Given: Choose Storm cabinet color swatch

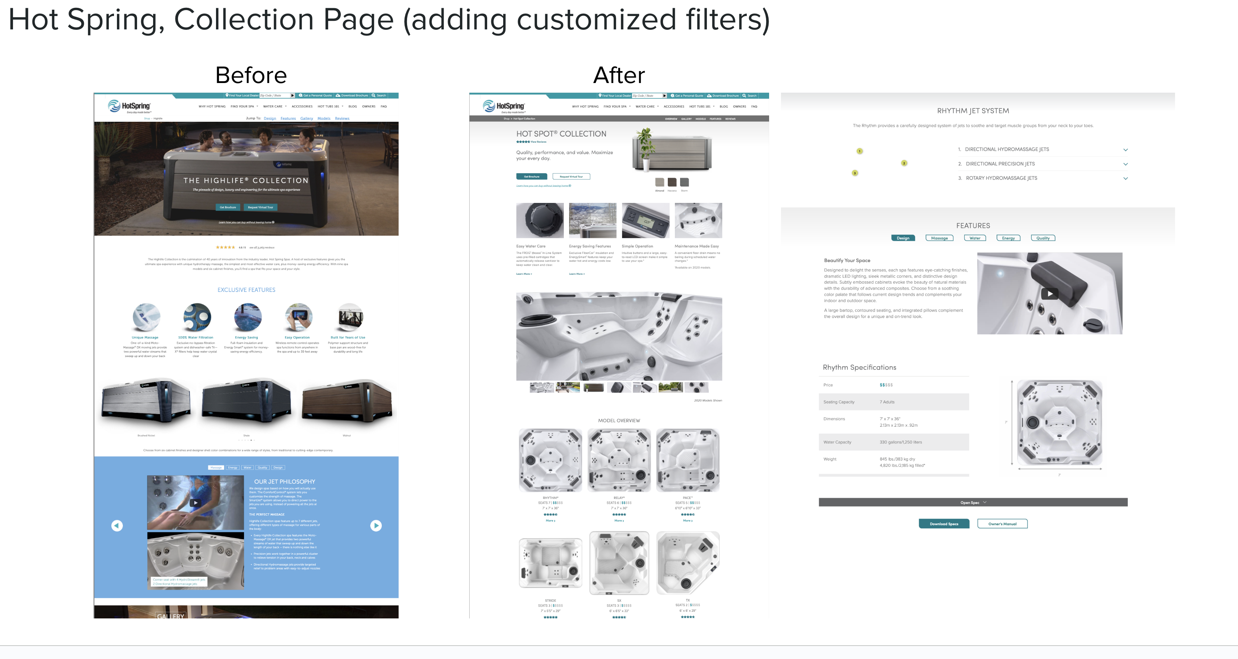Looking at the screenshot, I should (684, 182).
